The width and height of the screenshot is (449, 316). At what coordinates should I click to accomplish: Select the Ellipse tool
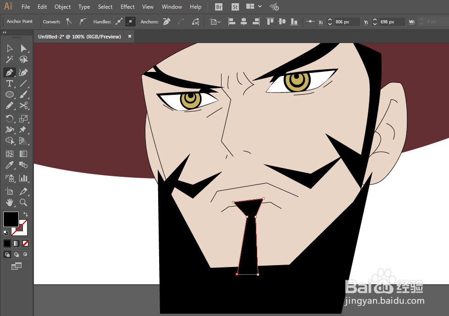pyautogui.click(x=10, y=95)
